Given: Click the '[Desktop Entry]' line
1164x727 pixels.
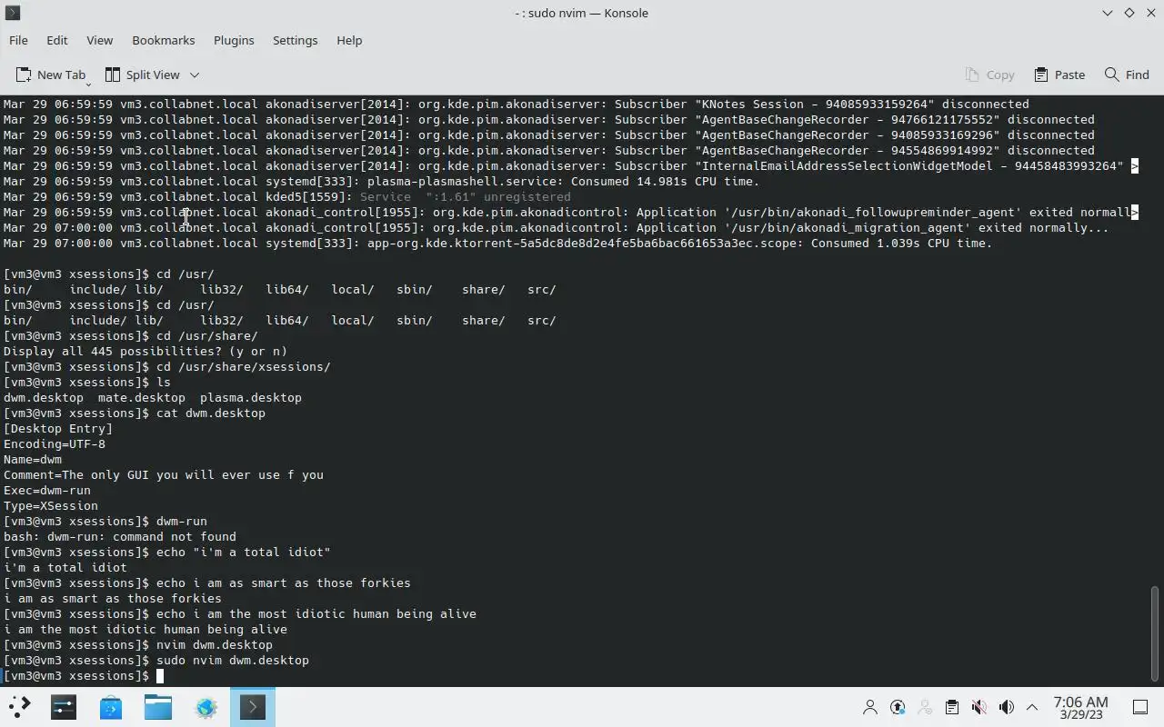Looking at the screenshot, I should (58, 429).
